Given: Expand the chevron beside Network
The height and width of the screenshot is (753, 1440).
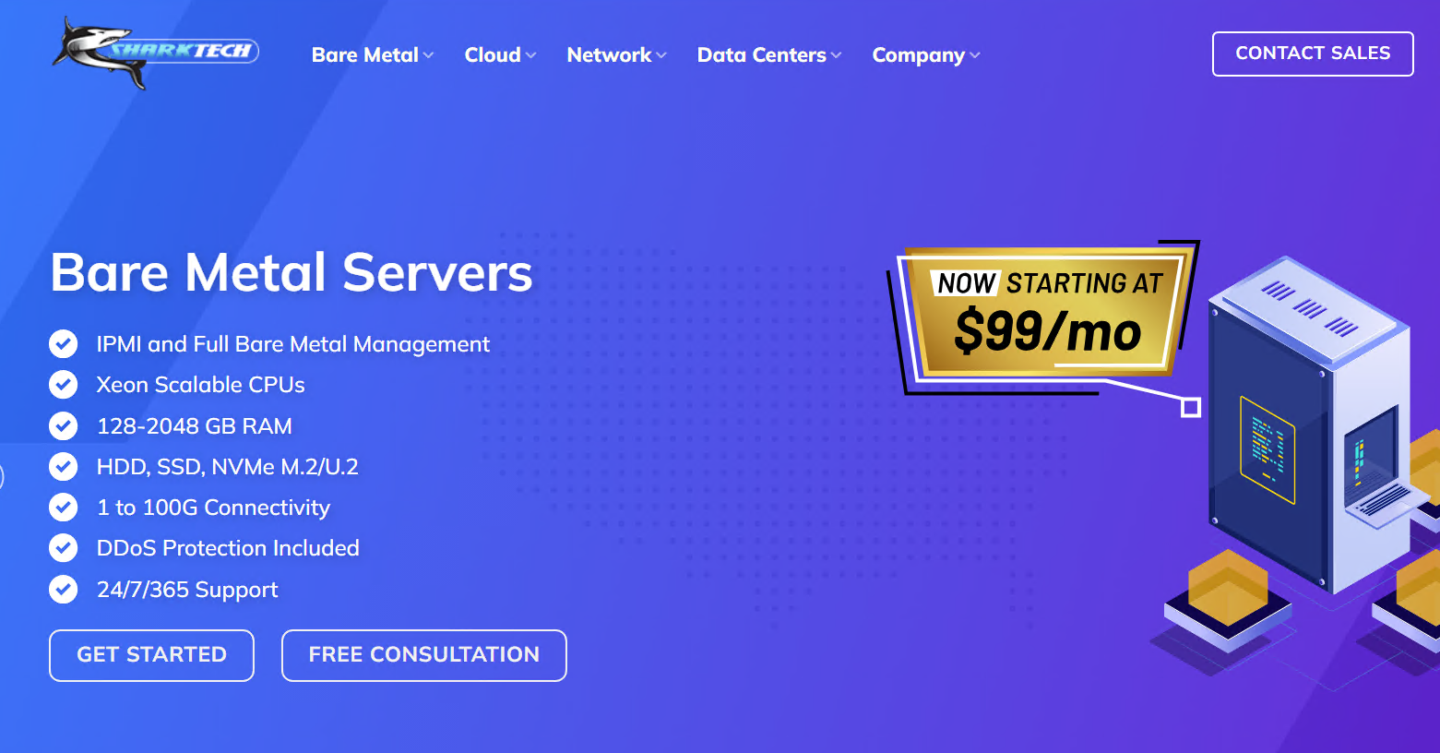Looking at the screenshot, I should [660, 56].
